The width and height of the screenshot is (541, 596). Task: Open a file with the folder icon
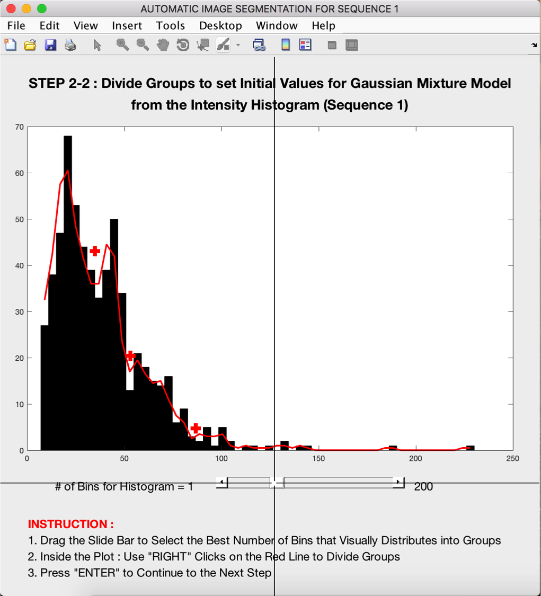tap(30, 45)
